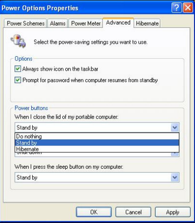Confirm settings with the OK button
The image size is (195, 223).
pyautogui.click(x=94, y=212)
